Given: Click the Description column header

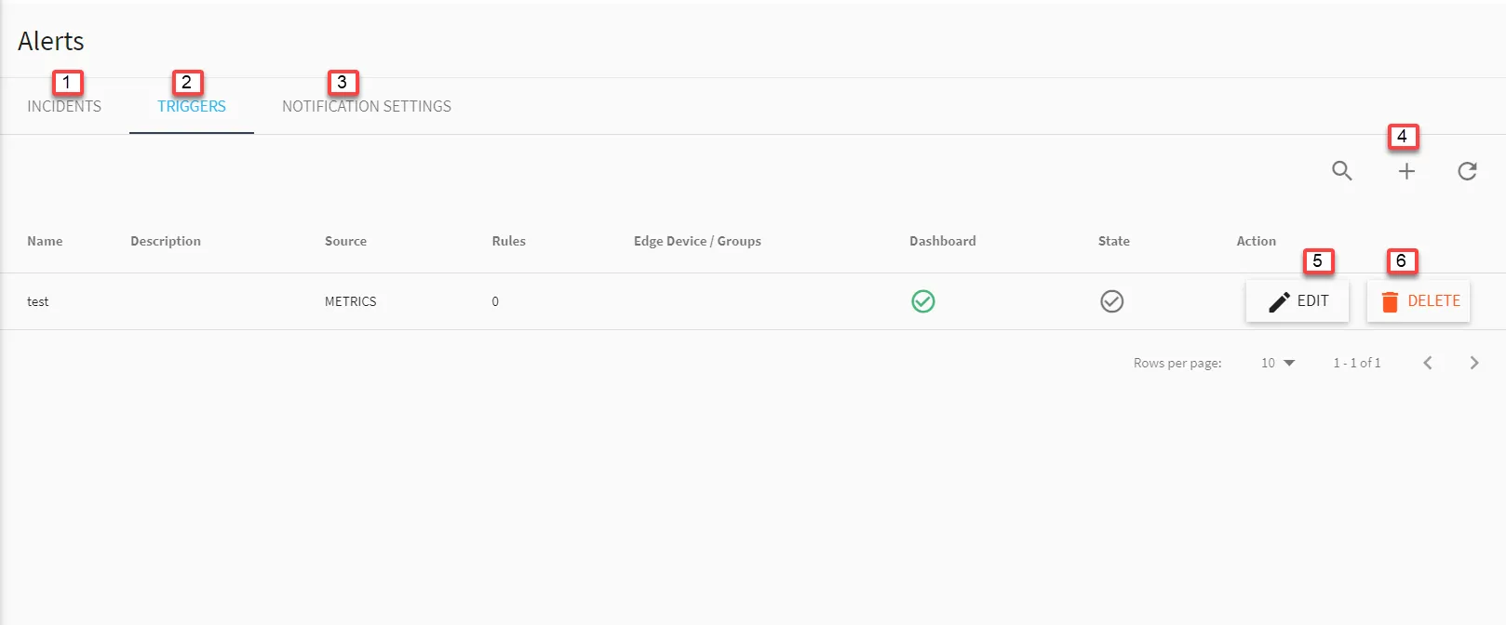Looking at the screenshot, I should coord(166,241).
